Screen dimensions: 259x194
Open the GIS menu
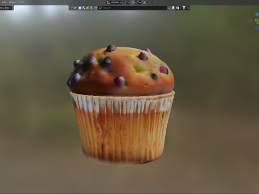(22, 2)
